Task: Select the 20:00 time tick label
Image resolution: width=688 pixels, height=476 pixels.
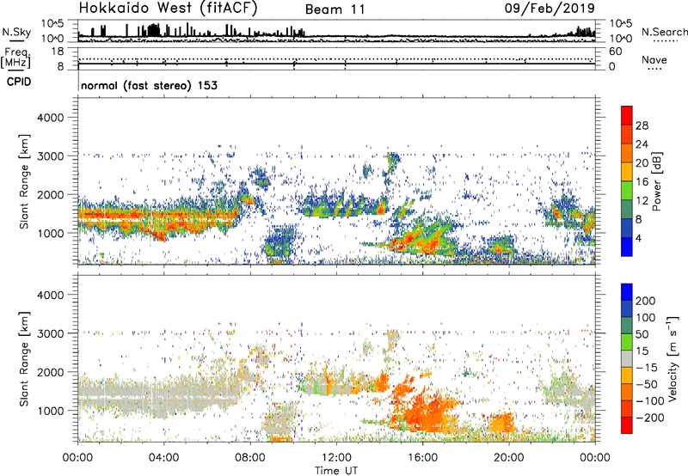Action: pos(509,458)
